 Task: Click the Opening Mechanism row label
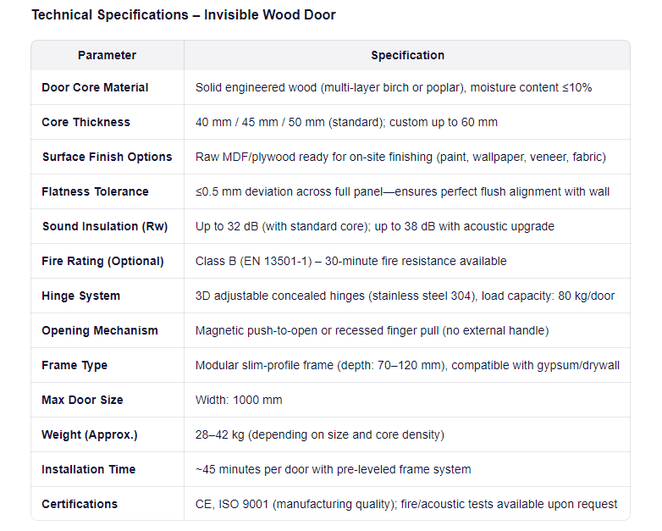(100, 330)
